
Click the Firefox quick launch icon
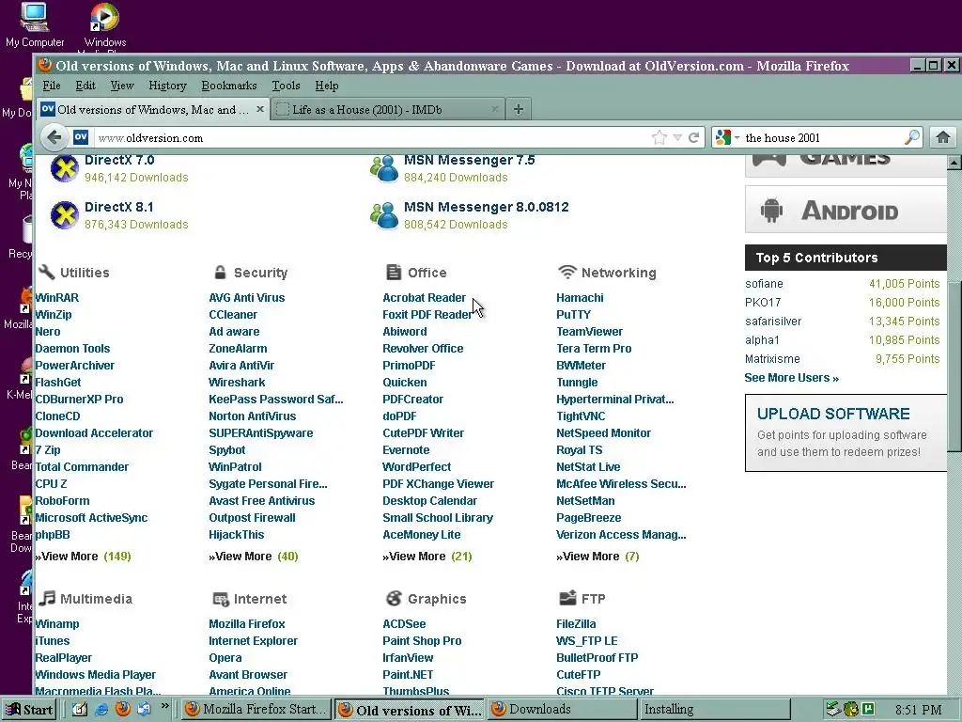pyautogui.click(x=123, y=709)
